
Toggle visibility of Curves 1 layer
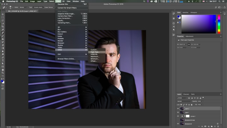coord(178,116)
